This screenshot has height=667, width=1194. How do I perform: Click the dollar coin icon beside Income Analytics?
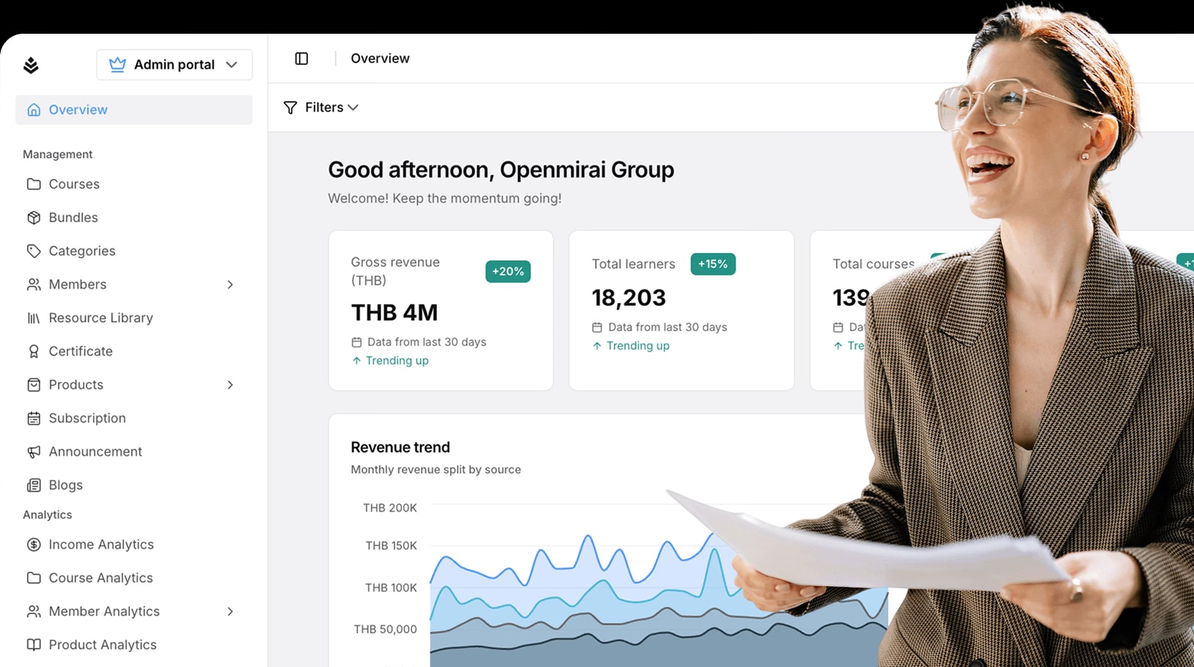coord(34,545)
